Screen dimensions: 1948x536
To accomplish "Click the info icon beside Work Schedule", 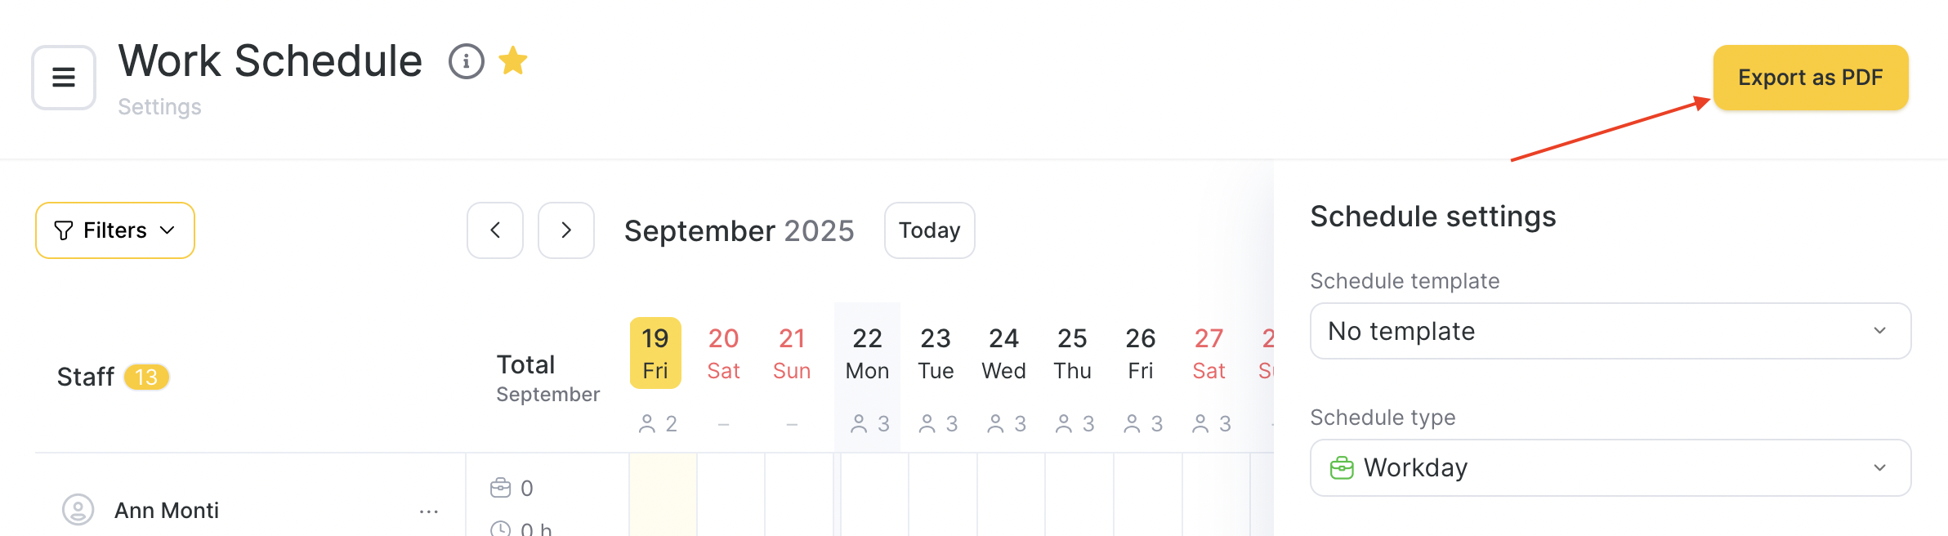I will 466,61.
